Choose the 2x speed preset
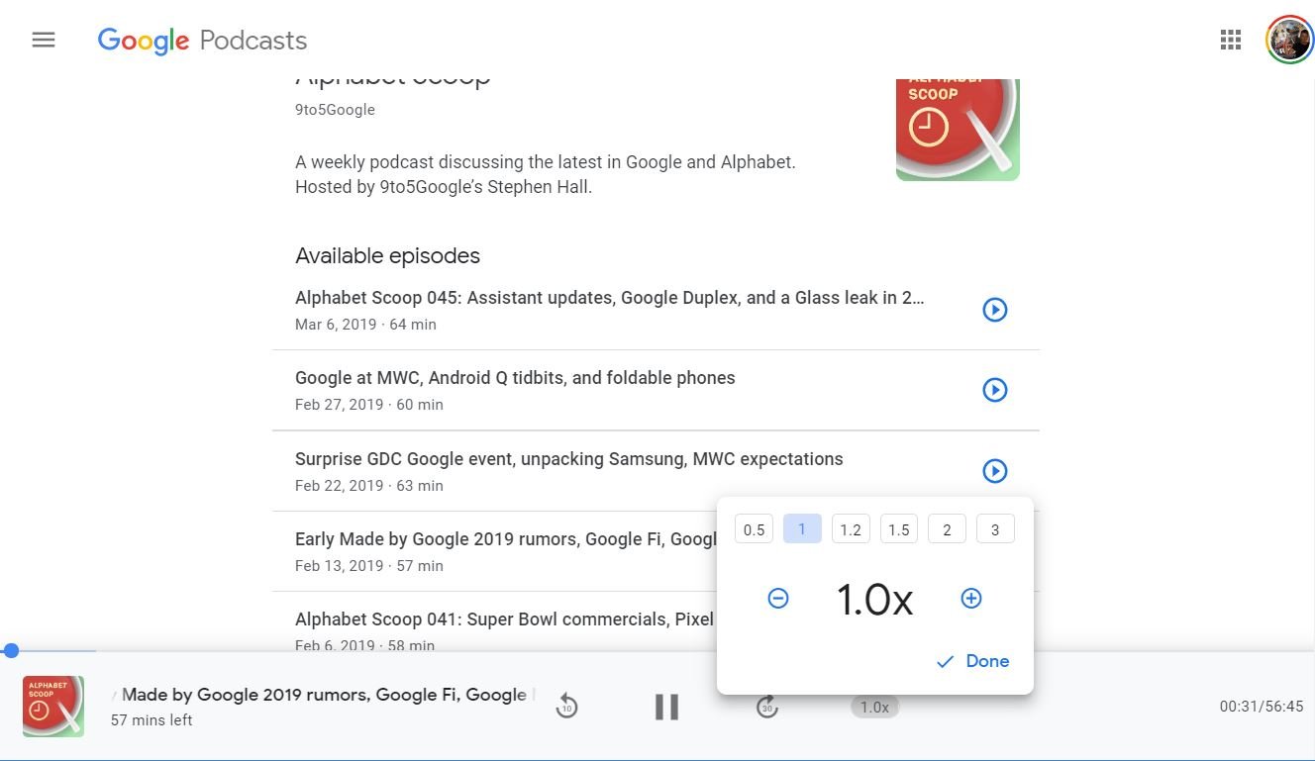Viewport: 1315px width, 761px height. 947,529
